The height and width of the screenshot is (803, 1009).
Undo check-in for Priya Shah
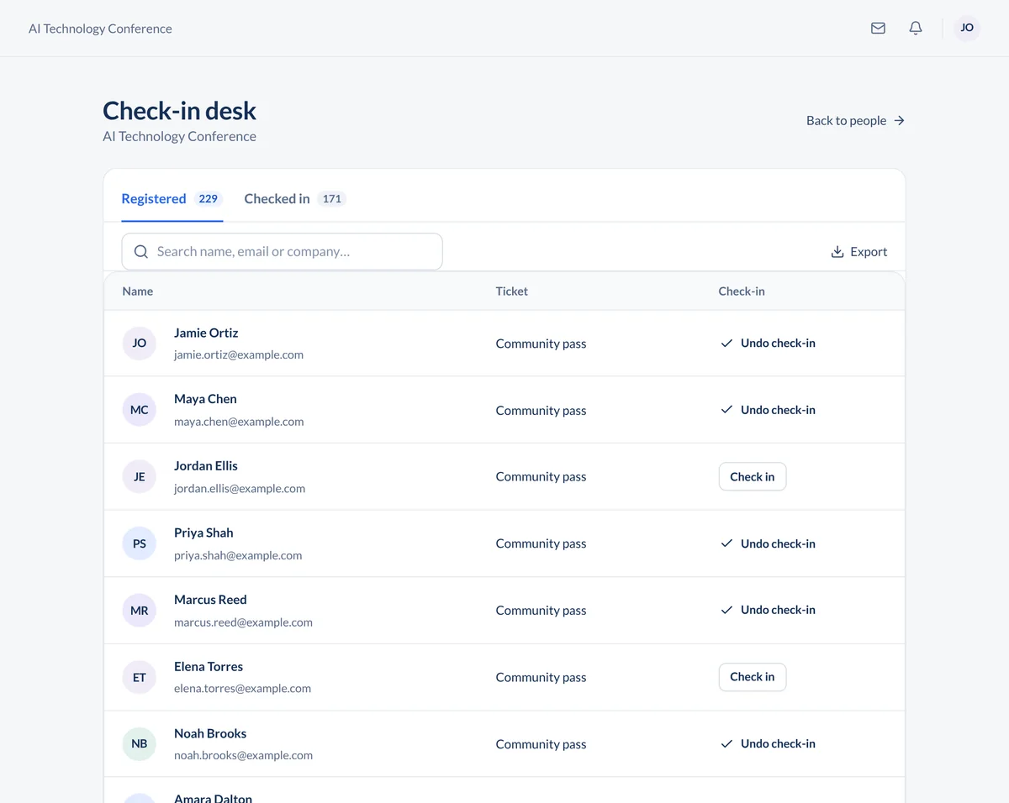[x=768, y=543]
